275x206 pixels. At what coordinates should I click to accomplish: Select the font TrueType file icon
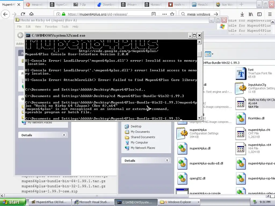(x=241, y=73)
